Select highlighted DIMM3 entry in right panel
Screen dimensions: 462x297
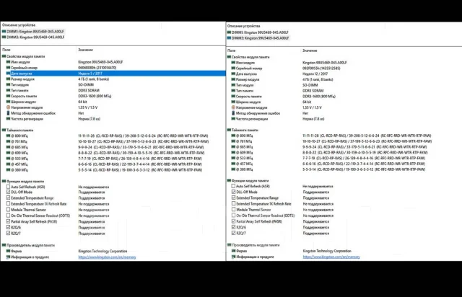pos(260,38)
